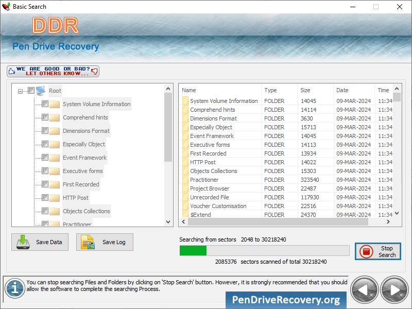Click the Stop Search button
The height and width of the screenshot is (309, 412).
(378, 251)
